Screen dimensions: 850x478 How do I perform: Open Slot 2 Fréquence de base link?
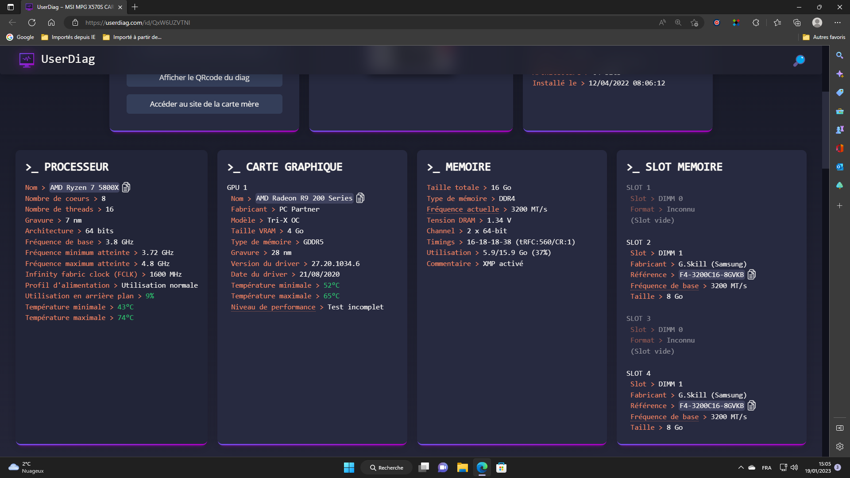tap(664, 286)
